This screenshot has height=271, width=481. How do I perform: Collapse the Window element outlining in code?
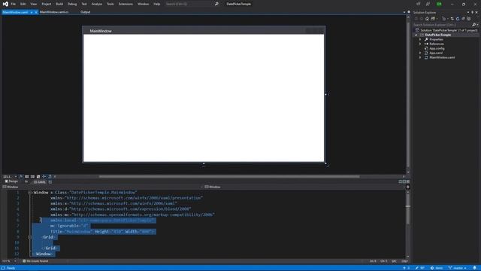tap(30, 193)
